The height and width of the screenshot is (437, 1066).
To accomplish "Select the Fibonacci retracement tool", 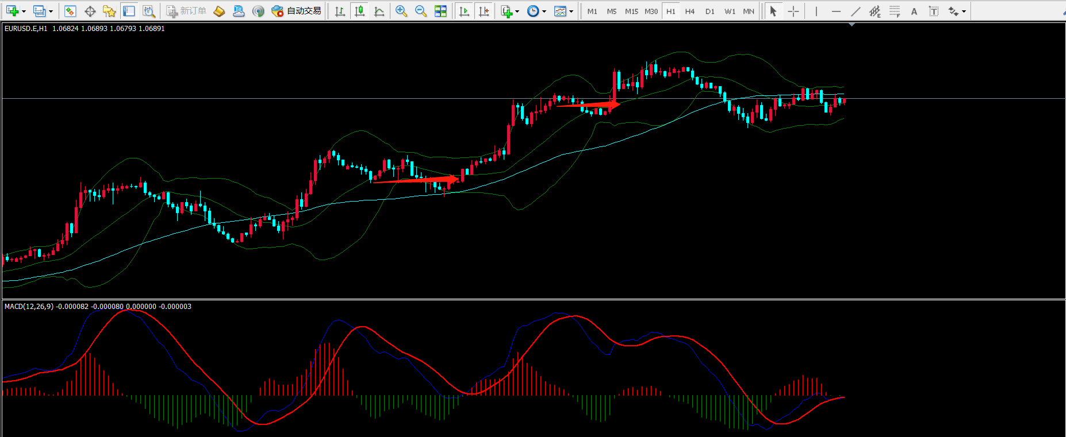I will [895, 11].
